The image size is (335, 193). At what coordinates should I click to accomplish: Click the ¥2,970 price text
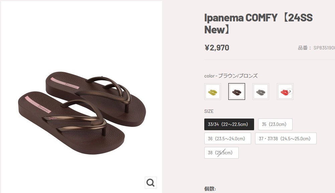click(217, 47)
